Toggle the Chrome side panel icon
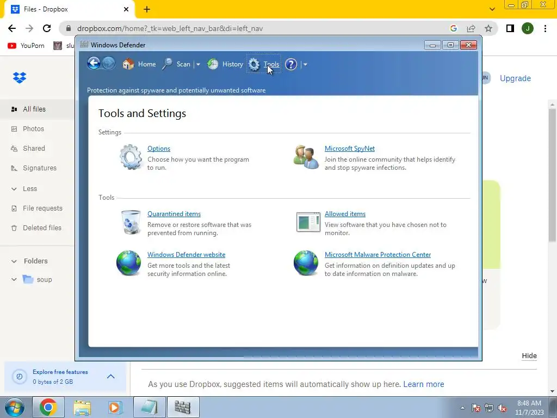The image size is (557, 418). 510,28
